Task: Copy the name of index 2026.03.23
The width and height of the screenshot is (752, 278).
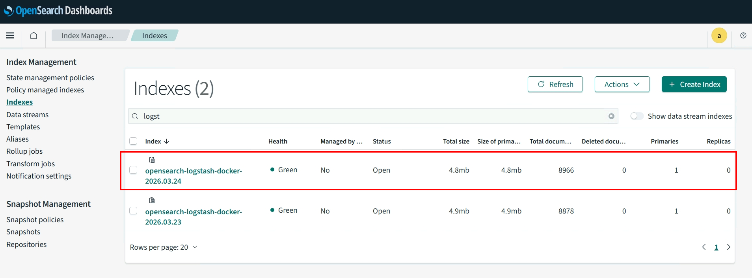Action: 152,200
